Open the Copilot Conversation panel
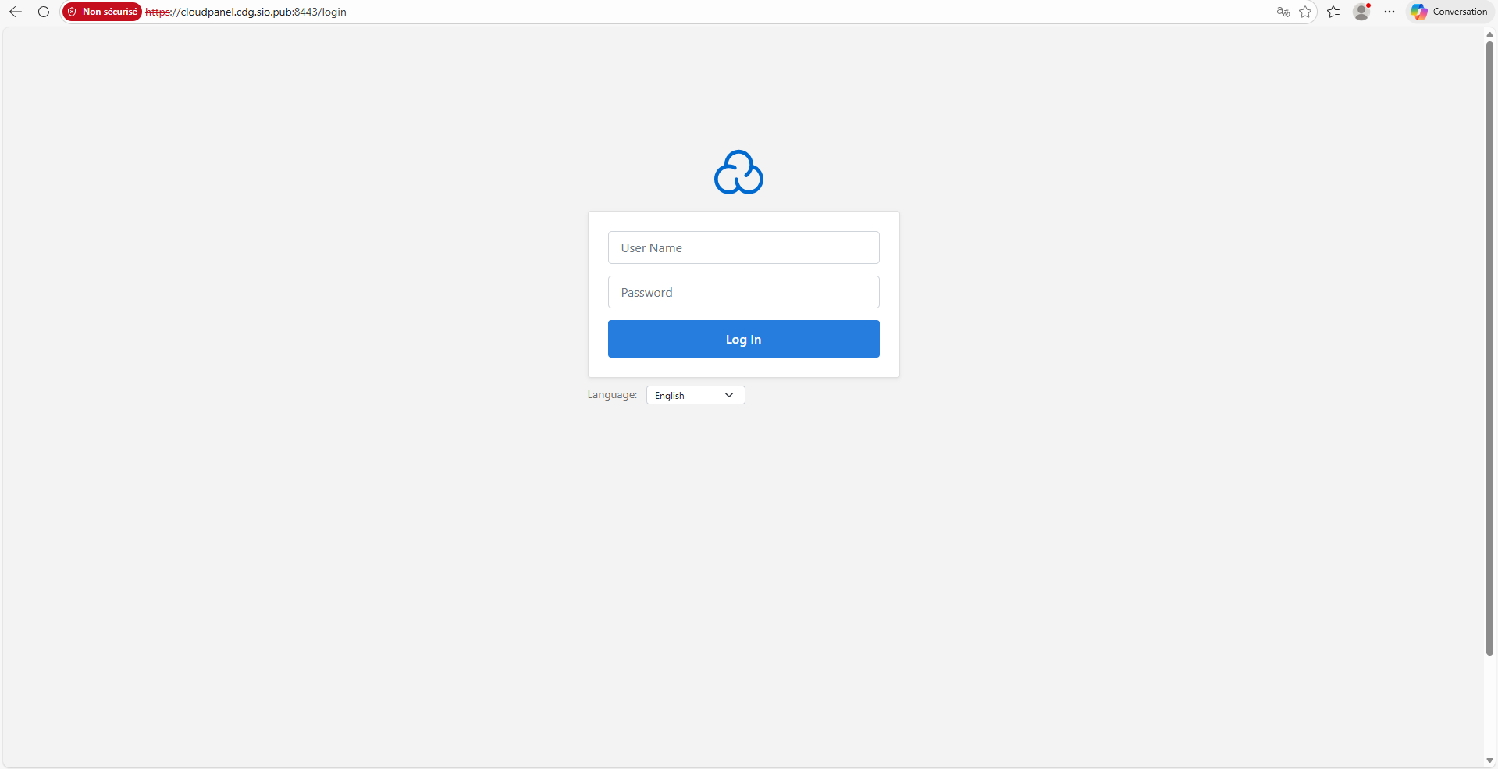This screenshot has height=769, width=1498. [1449, 12]
